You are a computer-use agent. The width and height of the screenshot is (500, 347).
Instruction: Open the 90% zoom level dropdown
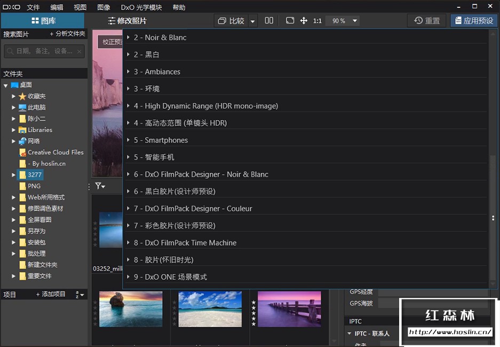point(342,20)
